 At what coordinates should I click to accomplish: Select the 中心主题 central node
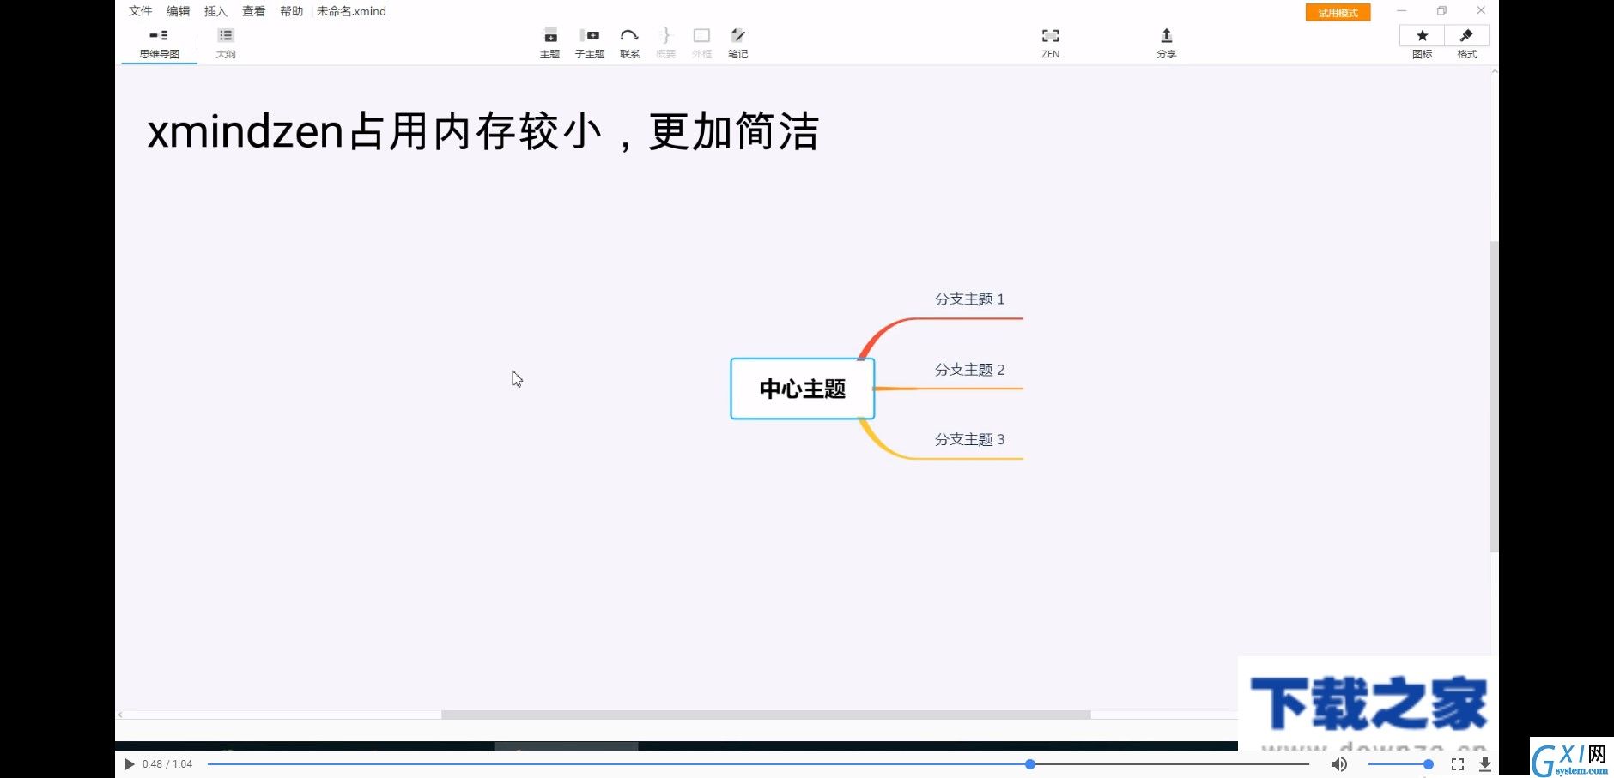click(x=802, y=389)
